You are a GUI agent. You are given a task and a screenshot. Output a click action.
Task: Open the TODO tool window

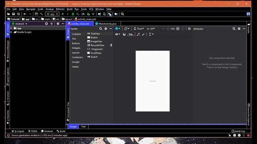33,131
